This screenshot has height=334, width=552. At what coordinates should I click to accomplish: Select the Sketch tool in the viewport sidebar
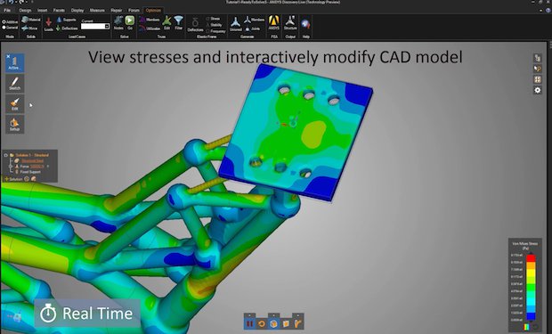(15, 84)
